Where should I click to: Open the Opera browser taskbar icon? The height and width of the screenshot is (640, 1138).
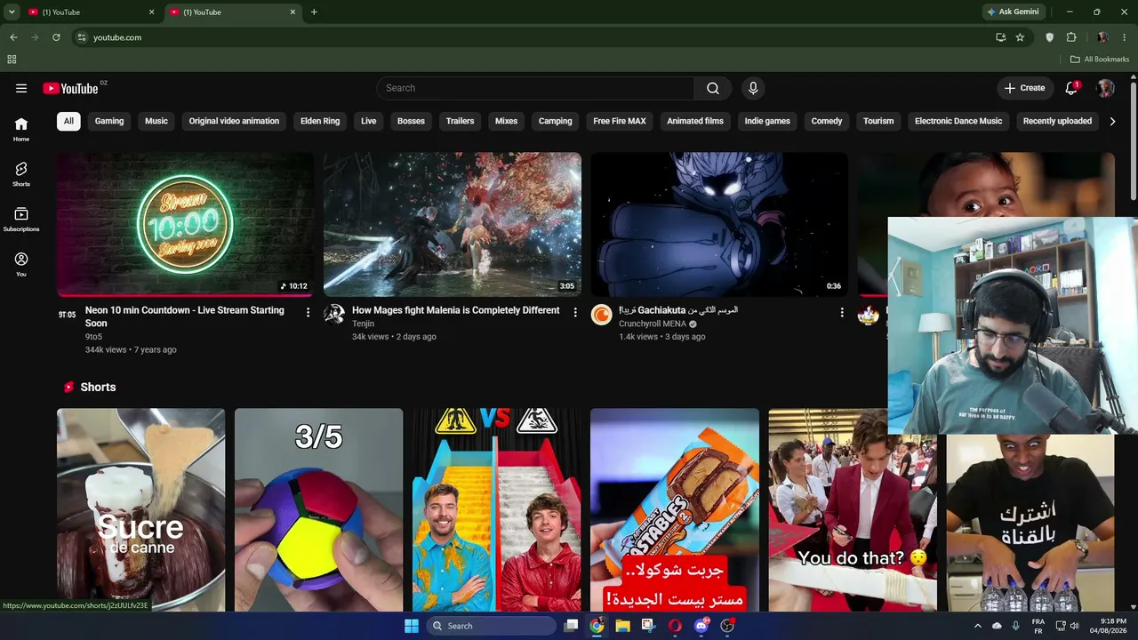(x=675, y=626)
